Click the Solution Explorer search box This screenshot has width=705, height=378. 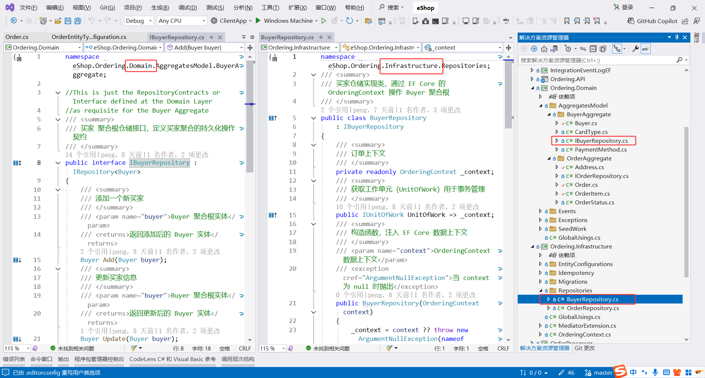(604, 60)
